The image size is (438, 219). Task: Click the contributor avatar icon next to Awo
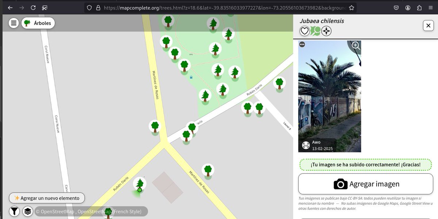coord(306,145)
